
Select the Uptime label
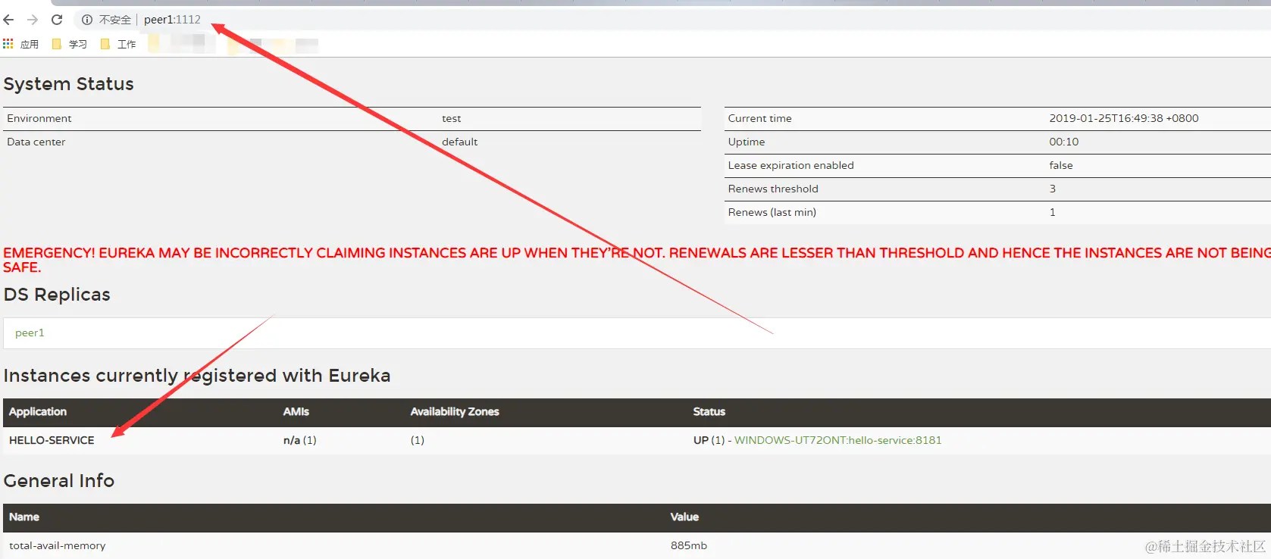747,142
